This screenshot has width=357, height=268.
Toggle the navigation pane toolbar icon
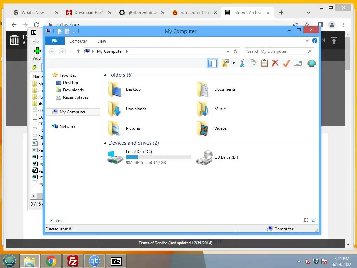212,63
